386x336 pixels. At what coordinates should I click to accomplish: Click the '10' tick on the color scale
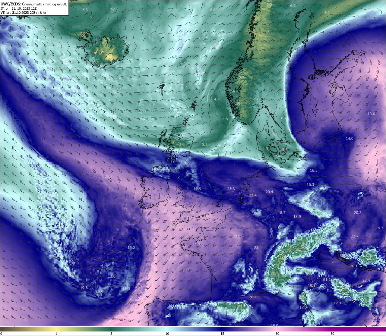coord(167,334)
